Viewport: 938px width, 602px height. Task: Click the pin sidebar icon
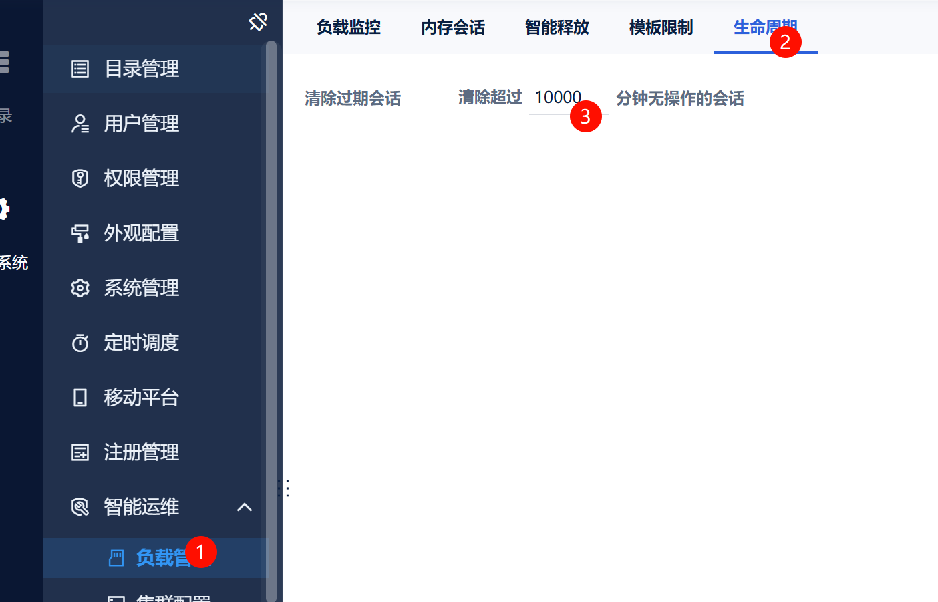point(258,22)
